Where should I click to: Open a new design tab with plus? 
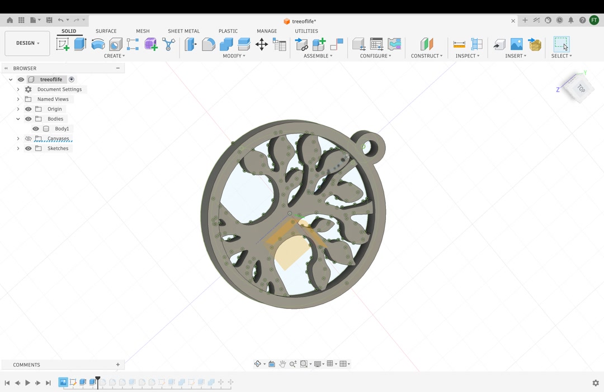click(525, 20)
